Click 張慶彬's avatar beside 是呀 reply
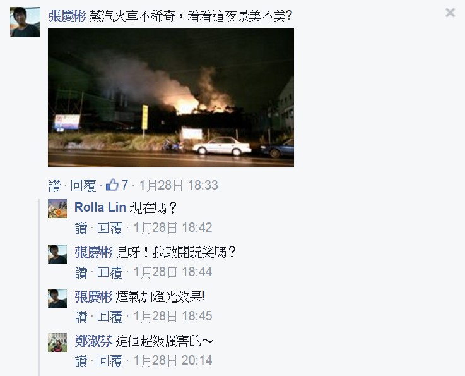465x376 pixels. point(57,254)
